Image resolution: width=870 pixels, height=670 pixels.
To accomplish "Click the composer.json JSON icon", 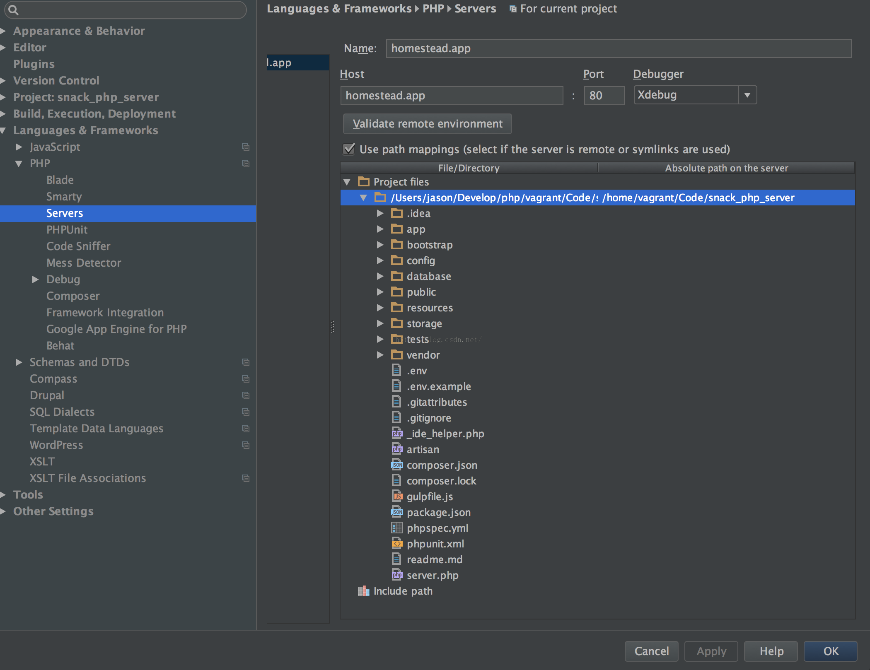I will (x=397, y=465).
